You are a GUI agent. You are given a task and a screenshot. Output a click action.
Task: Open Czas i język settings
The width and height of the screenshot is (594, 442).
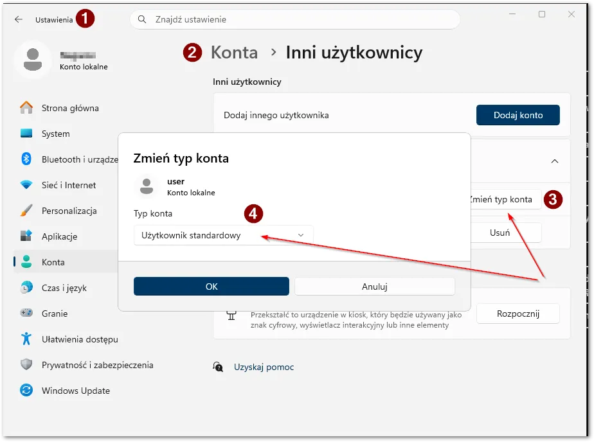pos(64,288)
